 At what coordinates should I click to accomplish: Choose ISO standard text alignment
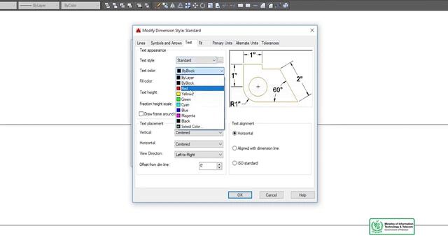tap(234, 163)
